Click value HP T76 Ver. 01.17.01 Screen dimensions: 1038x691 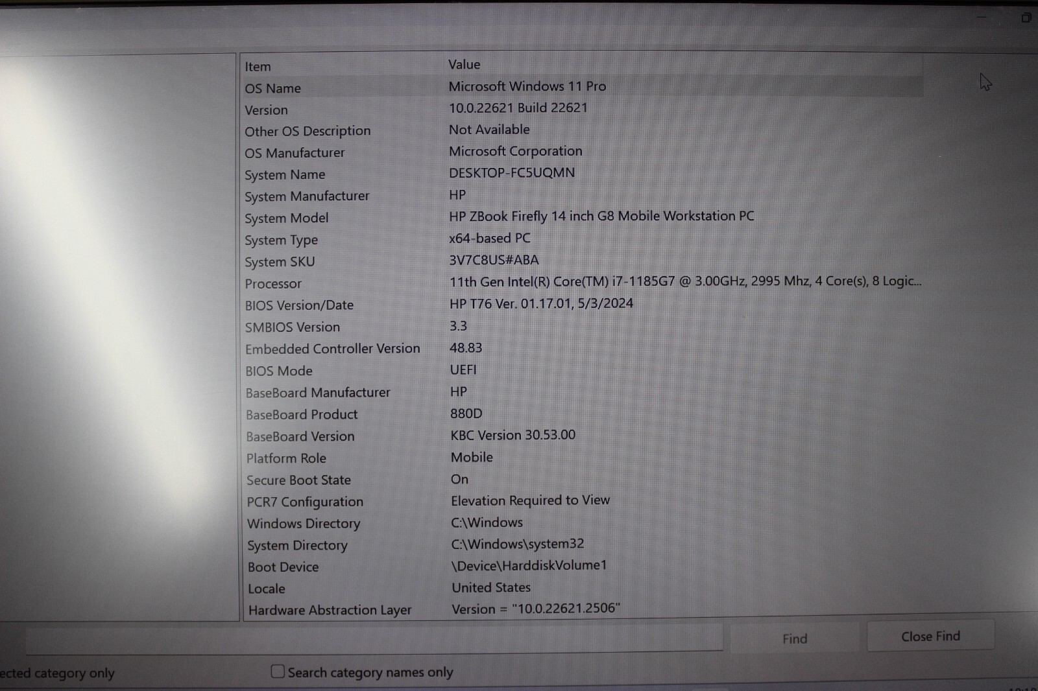542,303
